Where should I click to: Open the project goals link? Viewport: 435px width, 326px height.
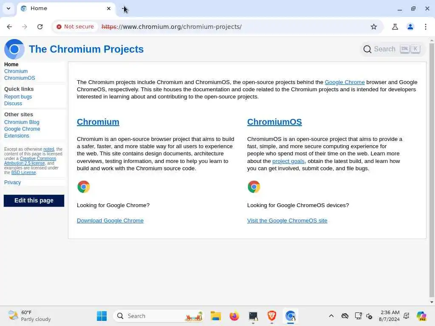pyautogui.click(x=288, y=161)
